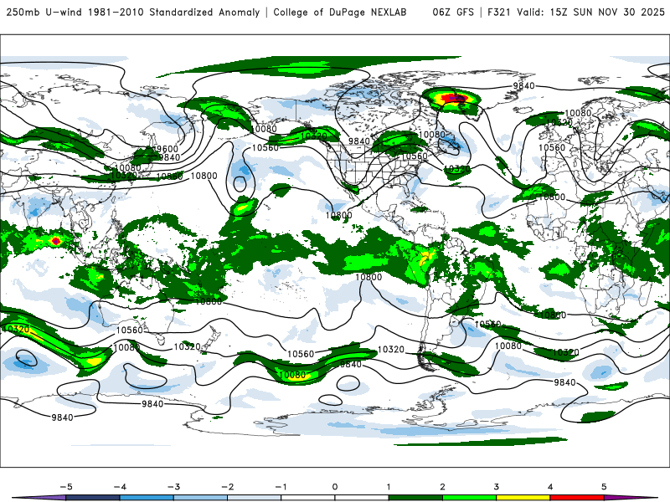
Task: Click the colorbar tick label "5"
Action: [x=604, y=487]
